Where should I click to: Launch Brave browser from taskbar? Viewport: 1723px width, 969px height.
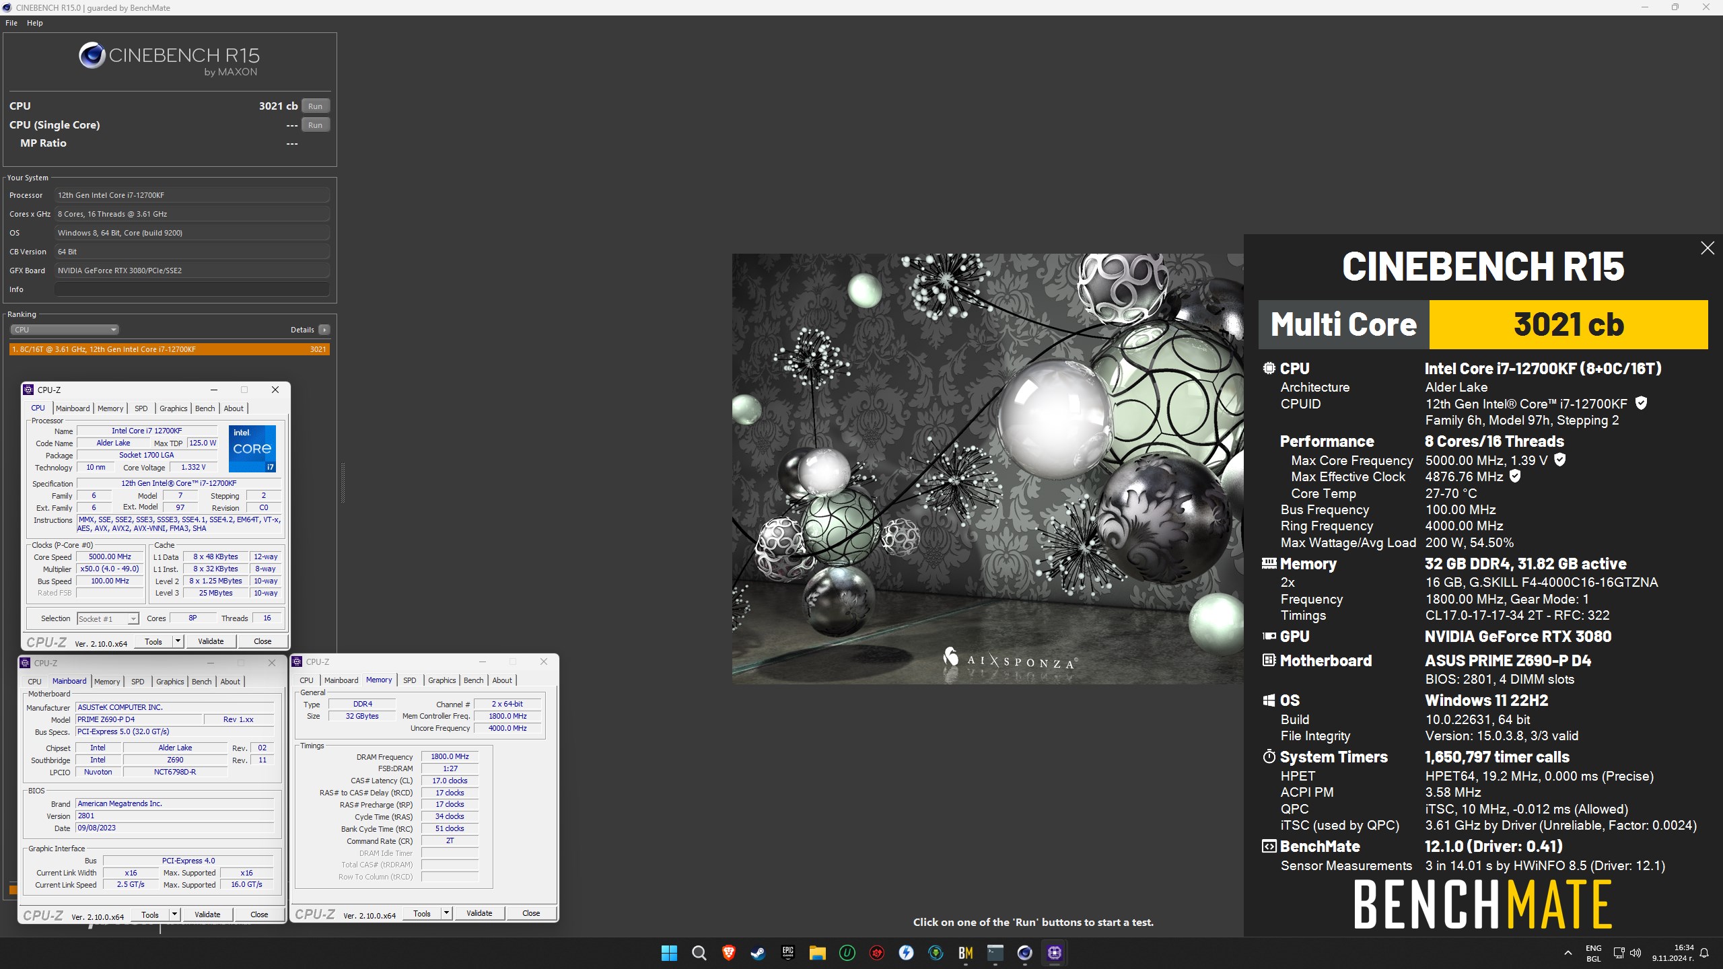coord(728,953)
